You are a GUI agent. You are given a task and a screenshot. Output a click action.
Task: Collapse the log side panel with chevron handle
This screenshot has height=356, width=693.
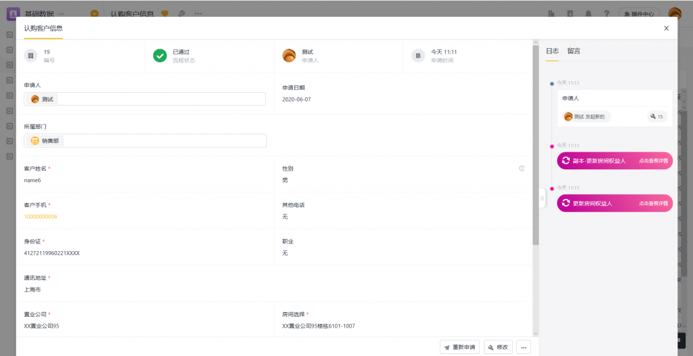pos(542,198)
